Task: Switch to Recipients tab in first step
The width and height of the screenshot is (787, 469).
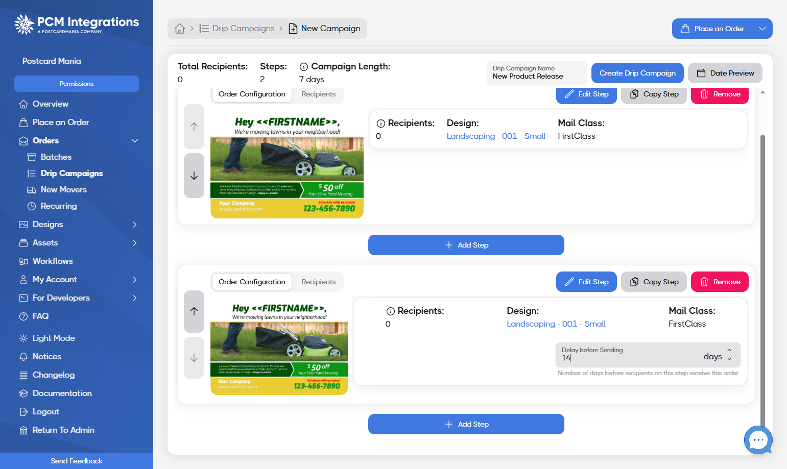Action: pyautogui.click(x=319, y=94)
